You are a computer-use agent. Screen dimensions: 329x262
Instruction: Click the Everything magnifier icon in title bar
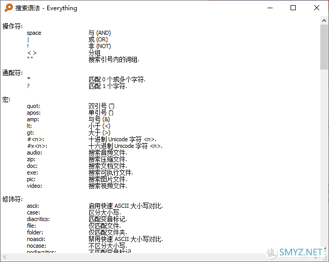click(x=9, y=8)
